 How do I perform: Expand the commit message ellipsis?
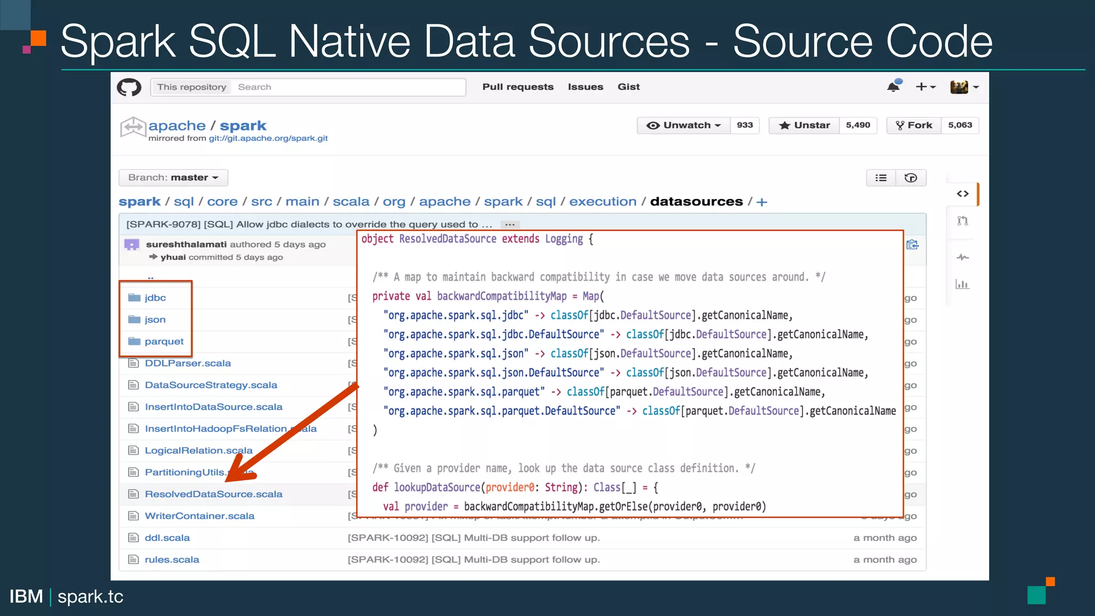(510, 225)
